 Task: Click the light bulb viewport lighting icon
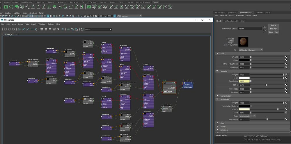(x=60, y=16)
